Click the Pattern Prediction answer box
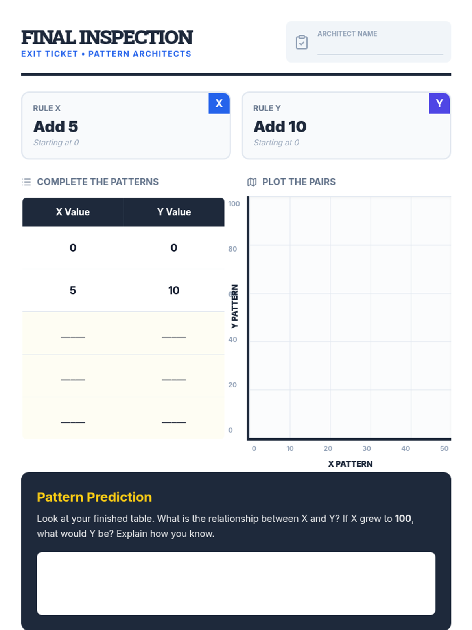The width and height of the screenshot is (472, 630). point(236,583)
